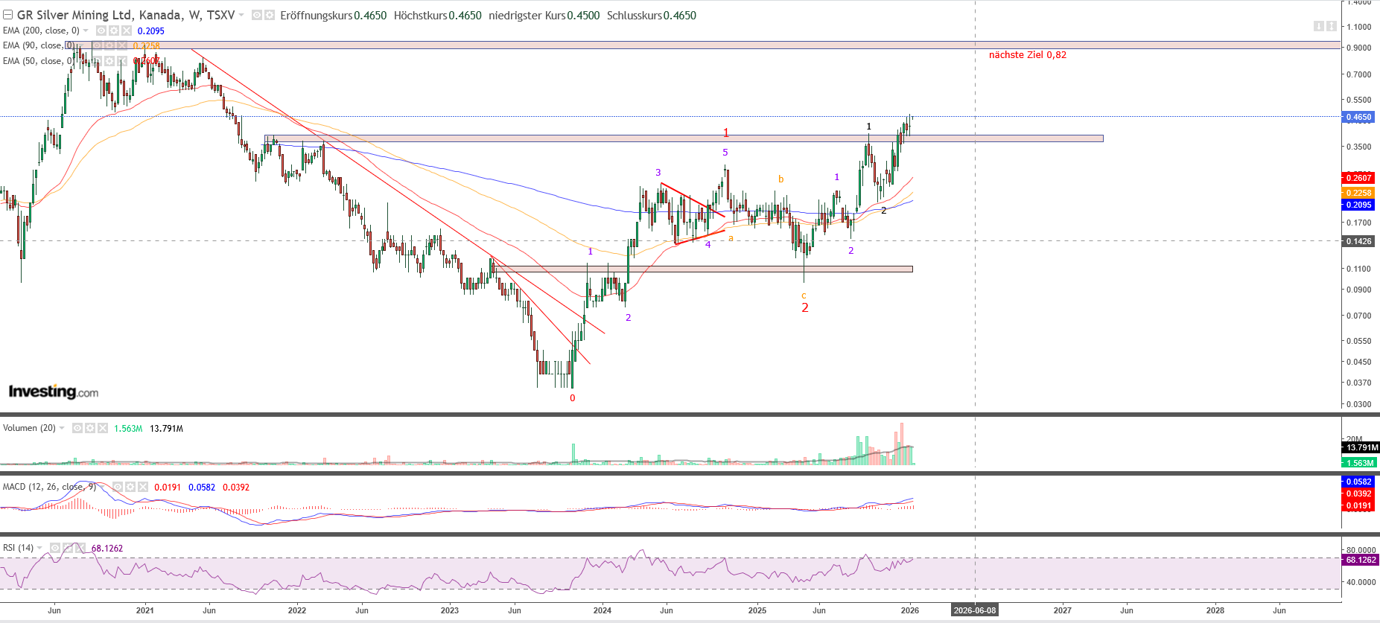
Task: Delete the MACD indicator with X
Action: pos(143,487)
